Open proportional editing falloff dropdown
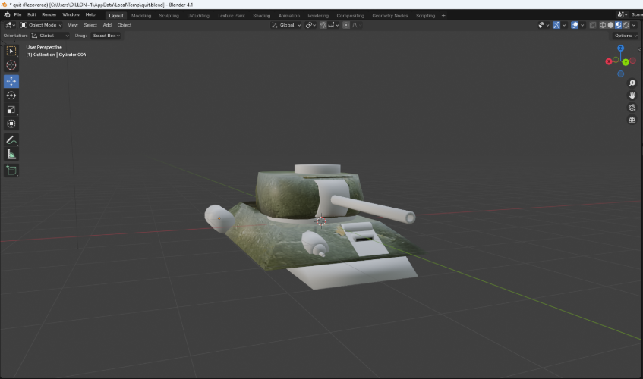This screenshot has height=379, width=643. click(356, 25)
